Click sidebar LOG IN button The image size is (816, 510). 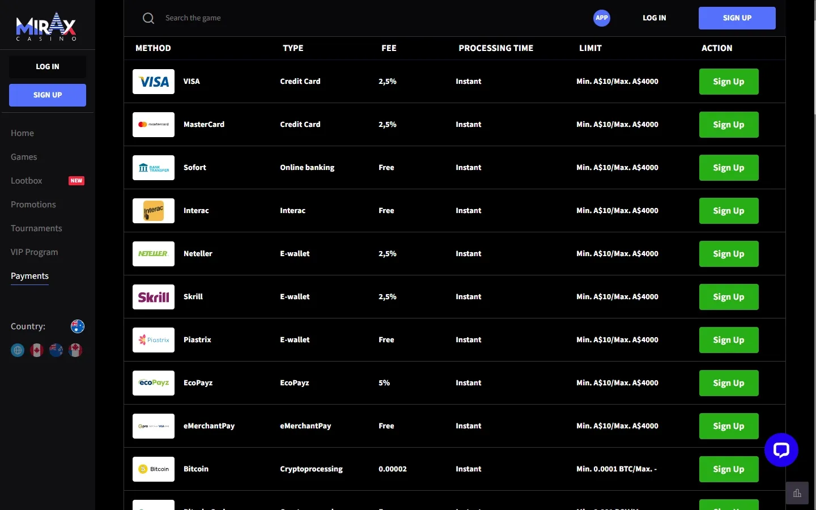click(x=48, y=67)
